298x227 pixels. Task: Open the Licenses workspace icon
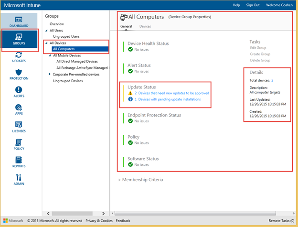tap(19, 125)
